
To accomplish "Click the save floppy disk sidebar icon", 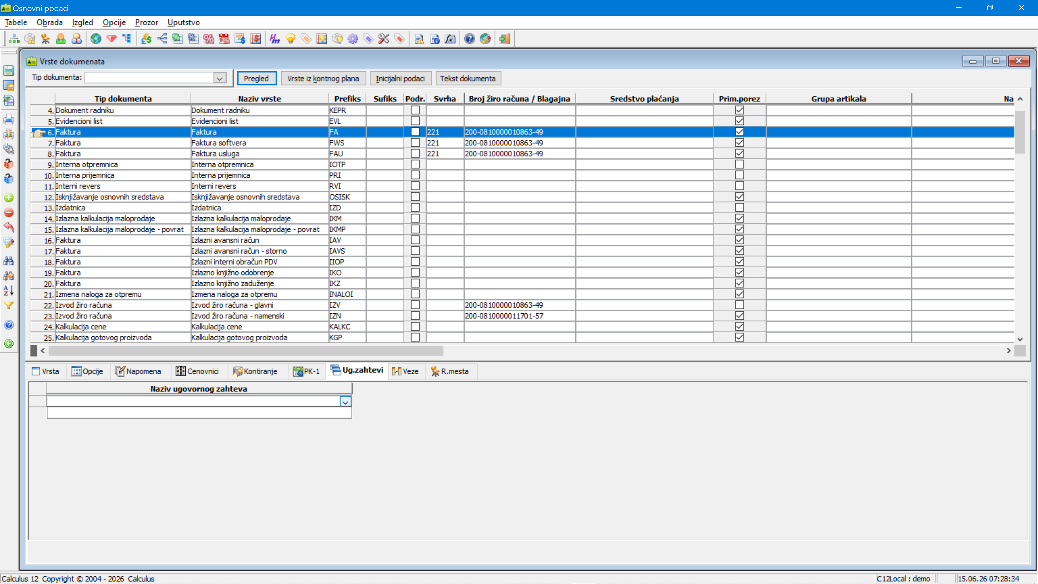I will point(9,71).
